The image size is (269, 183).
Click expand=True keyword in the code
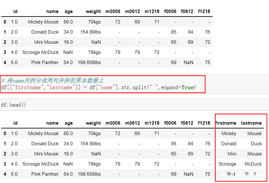tap(177, 87)
